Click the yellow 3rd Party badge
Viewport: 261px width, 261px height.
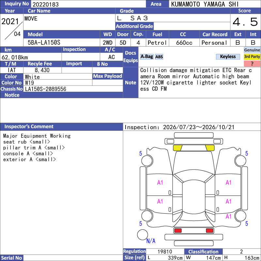click(x=252, y=57)
